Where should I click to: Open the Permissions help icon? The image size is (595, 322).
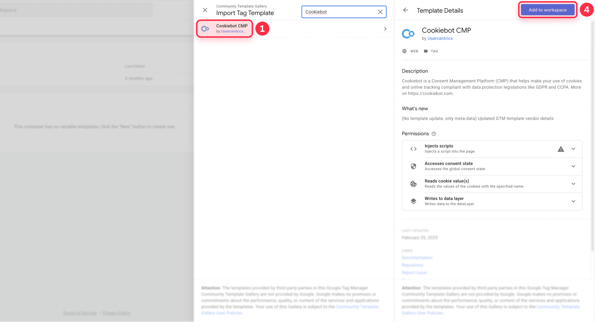point(434,134)
